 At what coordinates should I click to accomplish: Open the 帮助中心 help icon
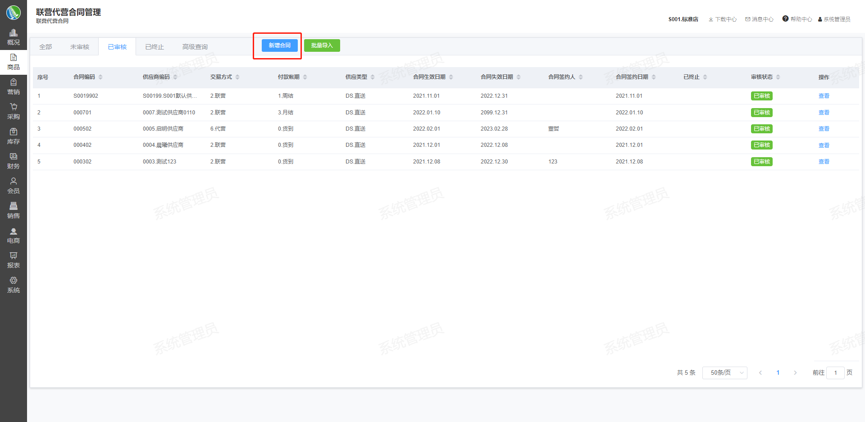click(785, 19)
